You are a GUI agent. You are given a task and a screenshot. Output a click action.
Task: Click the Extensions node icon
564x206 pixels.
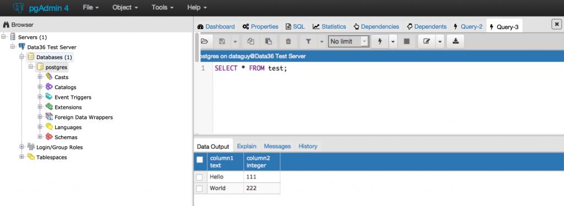coord(49,107)
